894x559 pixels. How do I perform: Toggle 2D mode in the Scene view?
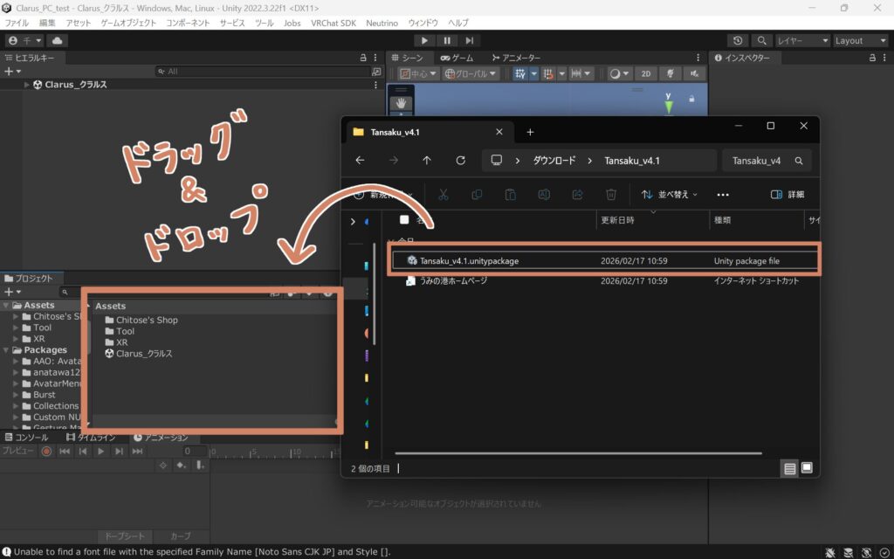tap(645, 74)
